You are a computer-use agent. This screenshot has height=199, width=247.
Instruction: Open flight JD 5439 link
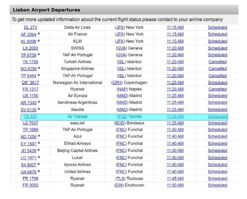pos(28,151)
